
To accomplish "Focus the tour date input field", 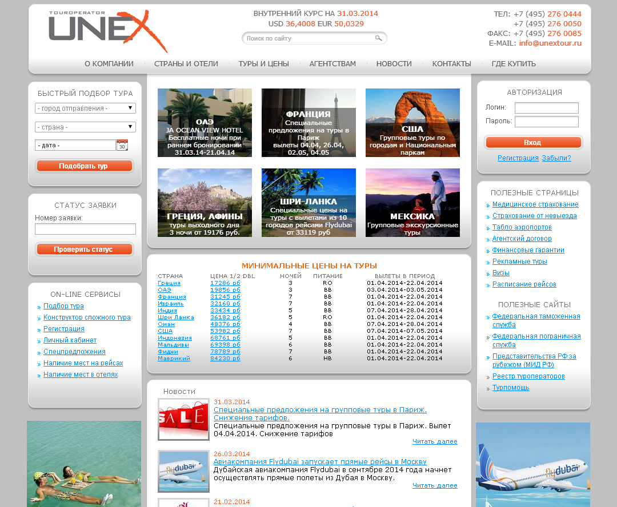I will pyautogui.click(x=75, y=145).
